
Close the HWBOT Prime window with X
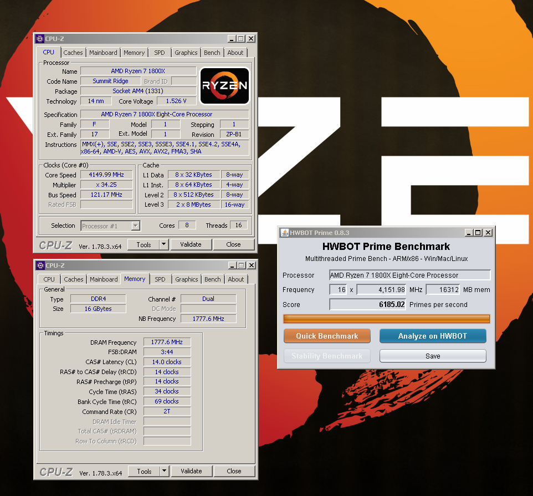coord(488,233)
